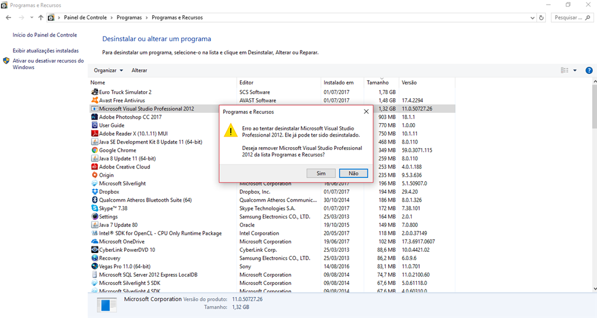
Task: Open recent locations dropdown near navigation arrows
Action: pos(31,17)
